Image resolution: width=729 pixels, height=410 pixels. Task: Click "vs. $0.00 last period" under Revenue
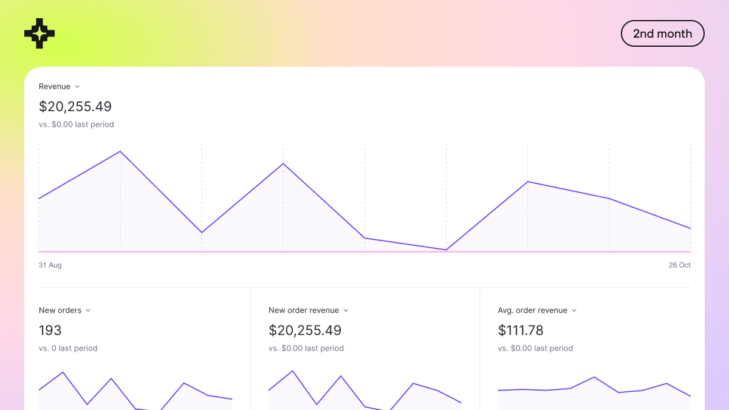coord(77,124)
